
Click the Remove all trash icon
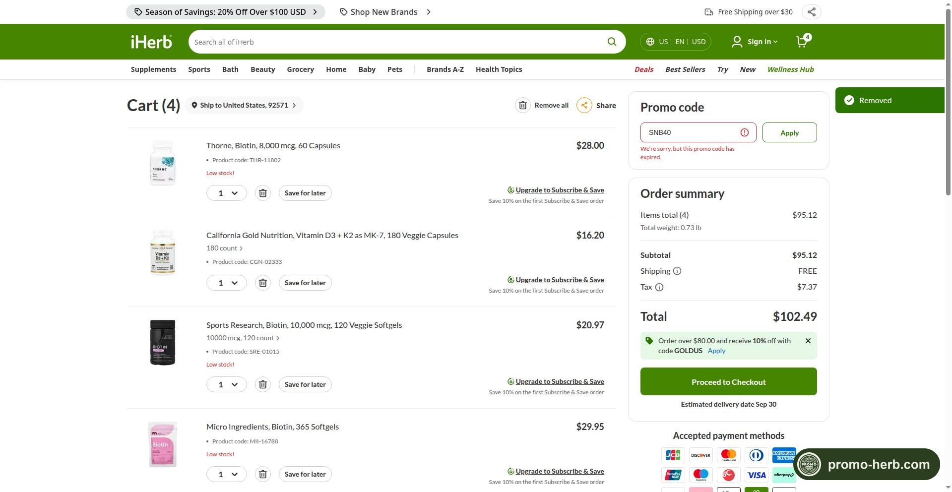(522, 105)
